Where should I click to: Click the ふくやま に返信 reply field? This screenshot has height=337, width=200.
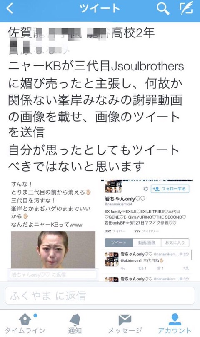(x=100, y=295)
